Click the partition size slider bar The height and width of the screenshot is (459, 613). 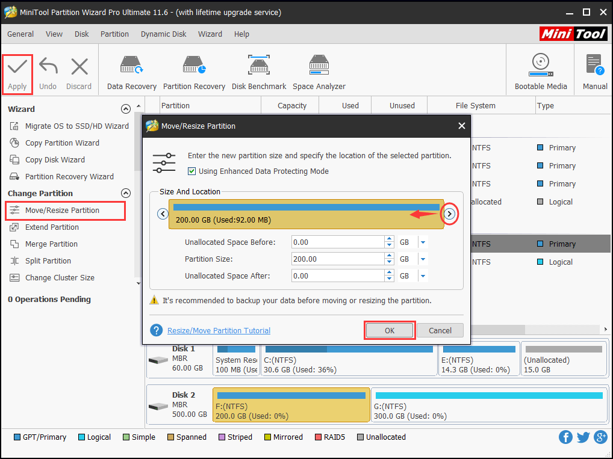click(306, 214)
